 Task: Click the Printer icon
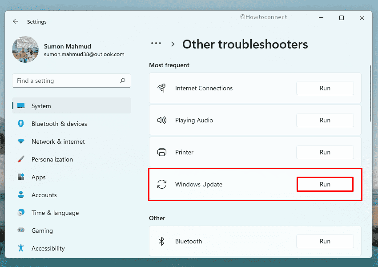[162, 152]
